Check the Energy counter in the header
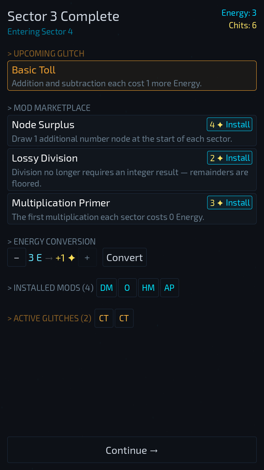This screenshot has height=470, width=264. click(x=239, y=13)
